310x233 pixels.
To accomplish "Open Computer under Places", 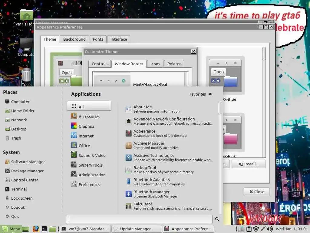I will click(17, 102).
